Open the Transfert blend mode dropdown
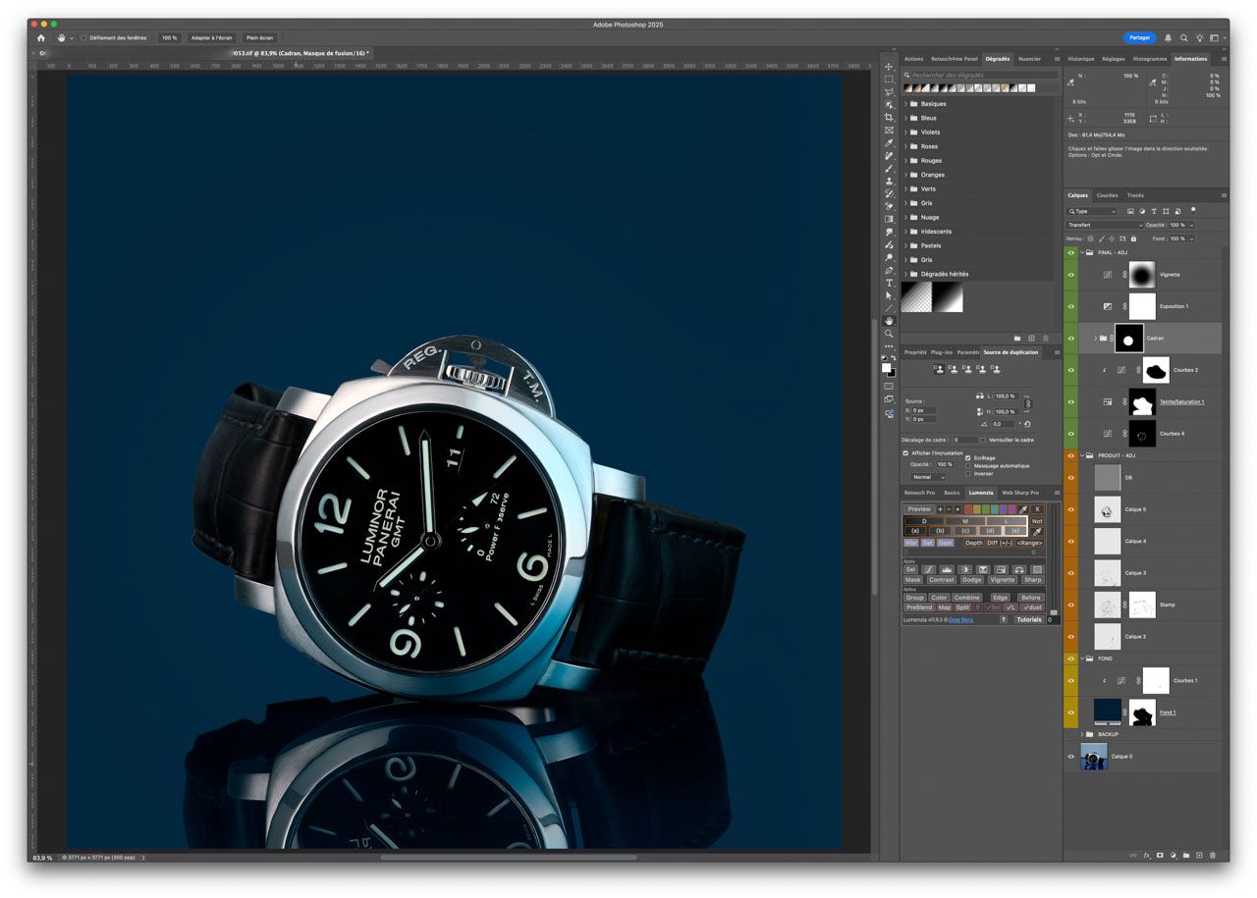Viewport: 1257px width, 898px height. coord(1105,225)
